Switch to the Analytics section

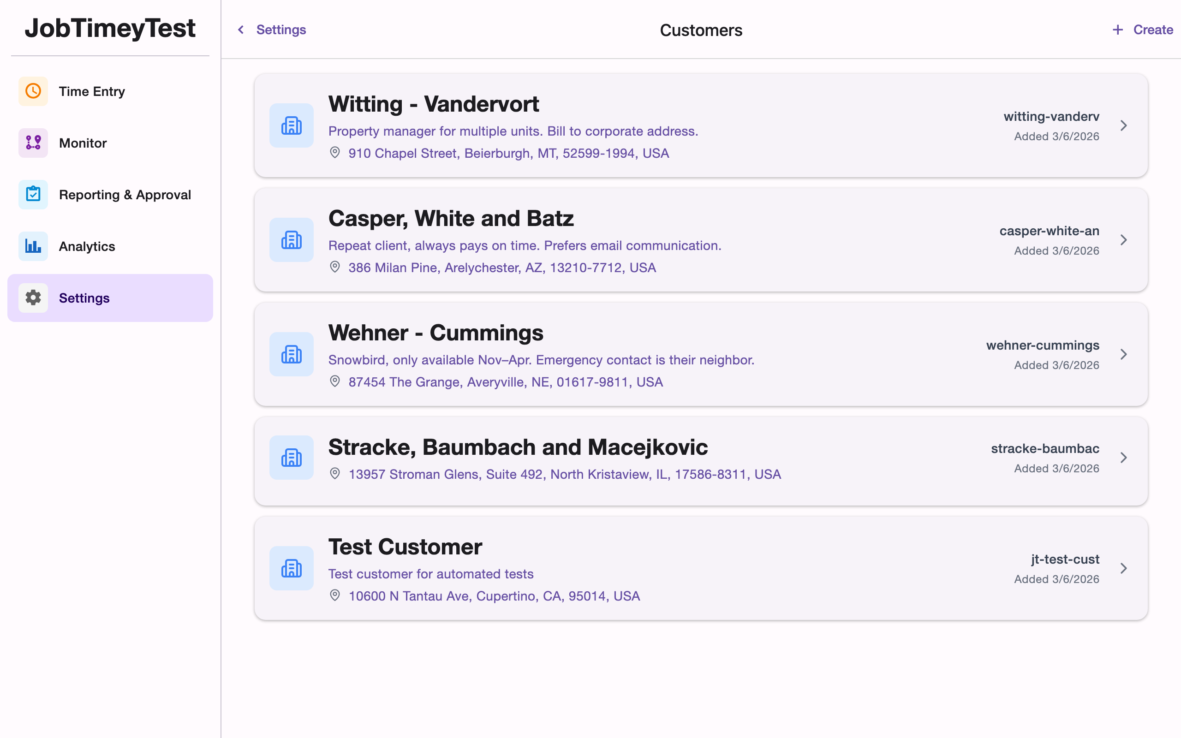click(x=87, y=246)
